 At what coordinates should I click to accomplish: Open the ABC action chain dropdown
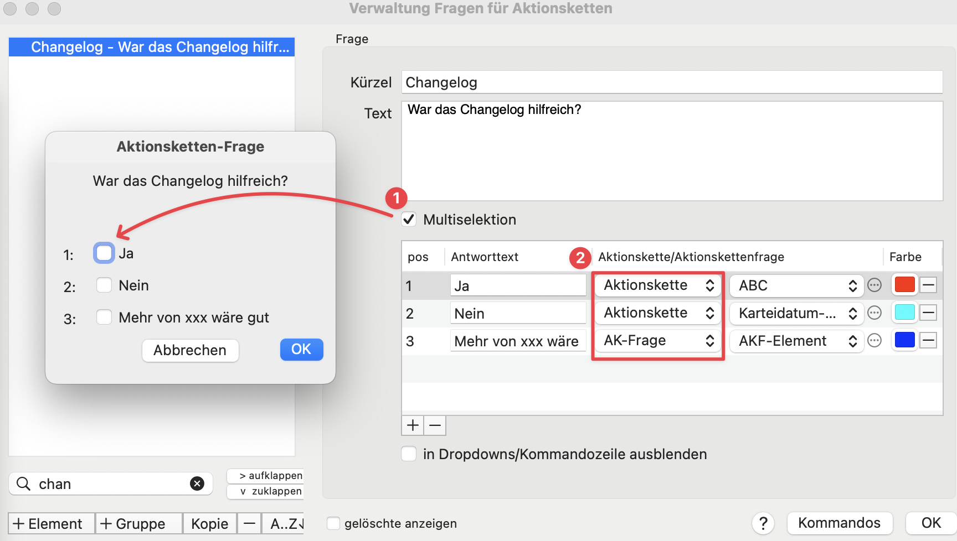[x=796, y=285]
